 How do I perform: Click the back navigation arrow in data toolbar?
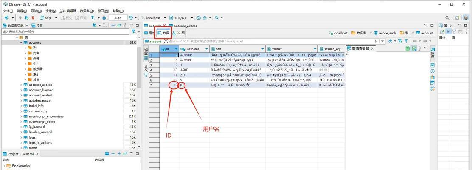pyautogui.click(x=415, y=41)
